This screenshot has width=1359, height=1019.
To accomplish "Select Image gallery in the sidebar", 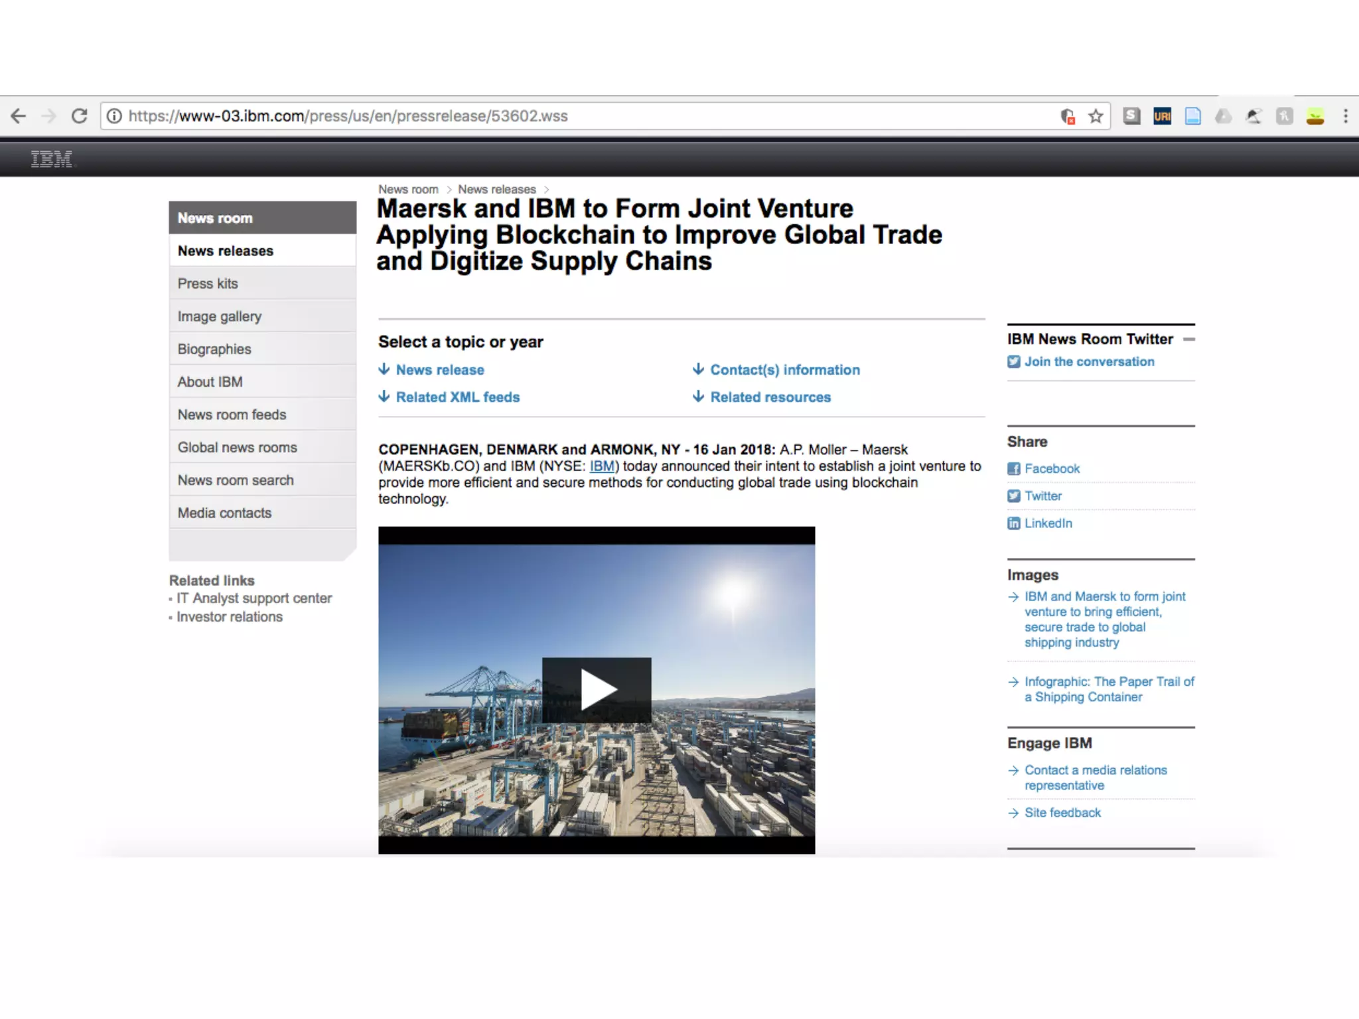I will (x=220, y=316).
